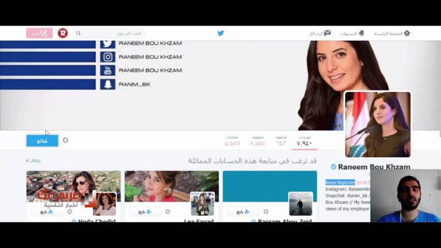This screenshot has width=441, height=248.
Task: Click Hoda Chedid's profile thumbnail
Action: coord(105,204)
